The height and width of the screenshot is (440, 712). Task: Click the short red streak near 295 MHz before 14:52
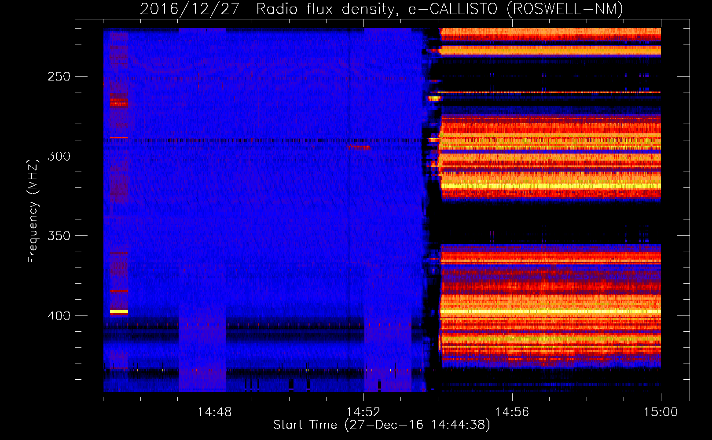(358, 147)
